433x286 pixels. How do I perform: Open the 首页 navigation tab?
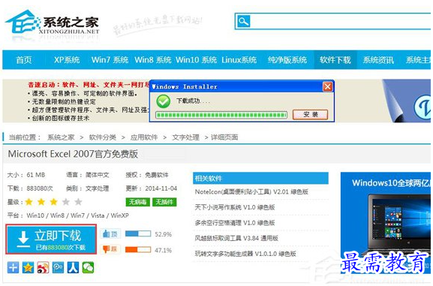[24, 60]
